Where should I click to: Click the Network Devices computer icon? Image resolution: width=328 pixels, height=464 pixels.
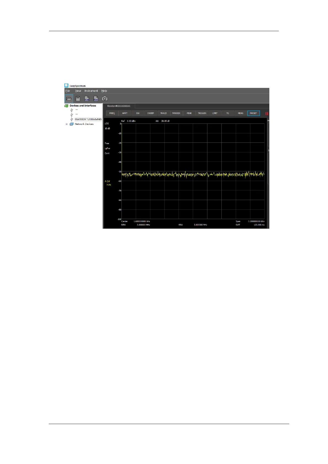tap(72, 124)
